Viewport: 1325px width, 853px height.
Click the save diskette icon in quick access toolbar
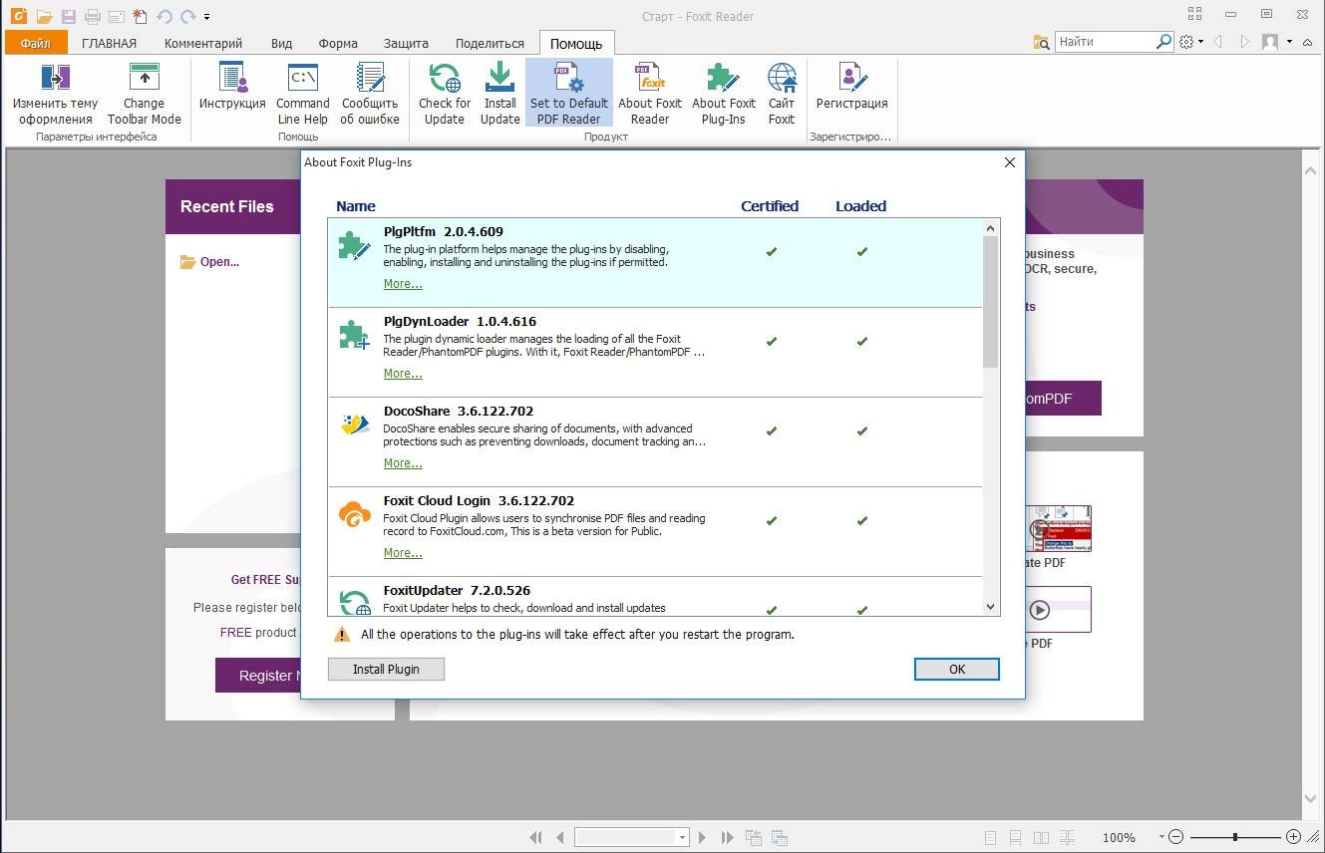tap(68, 17)
